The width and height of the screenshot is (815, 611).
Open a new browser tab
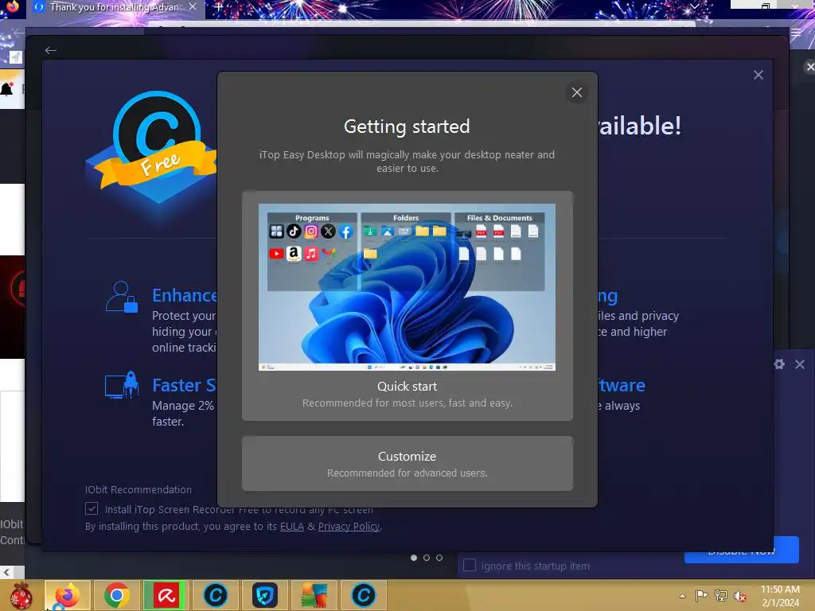218,6
